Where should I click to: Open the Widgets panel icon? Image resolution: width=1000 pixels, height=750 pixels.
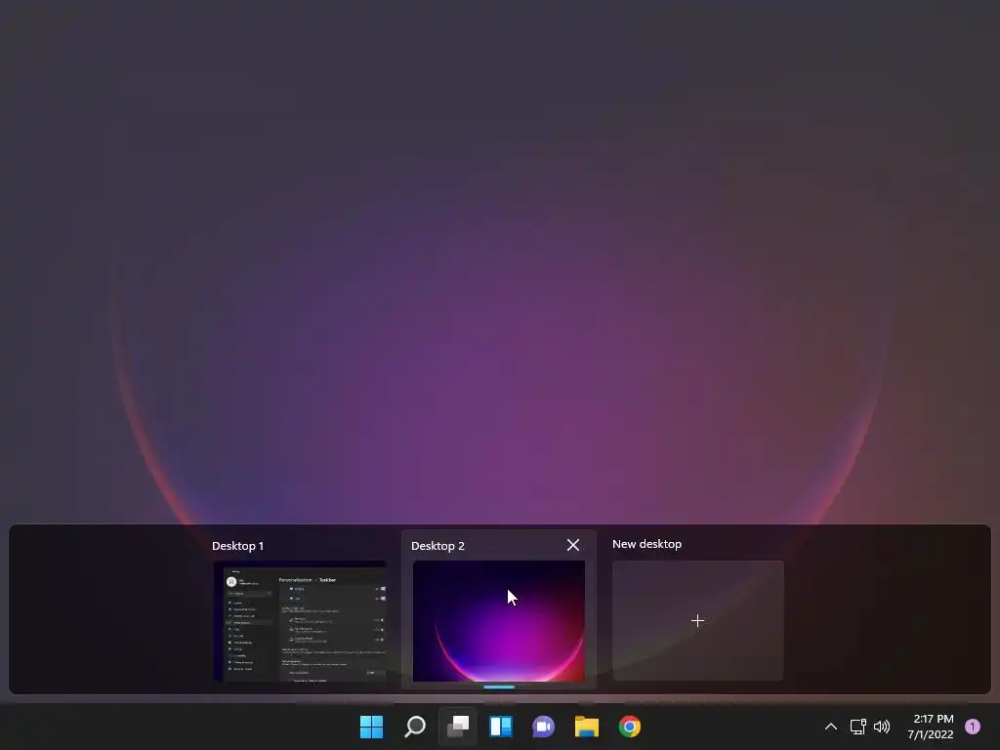point(501,727)
